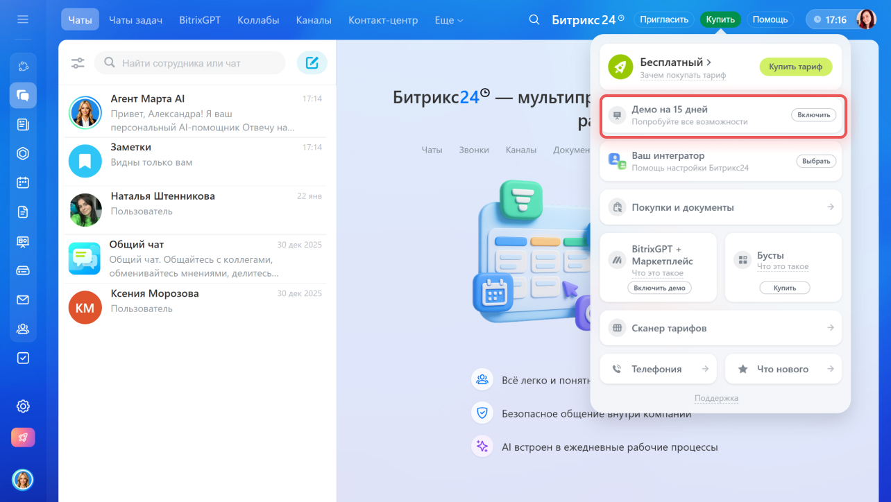This screenshot has height=502, width=891.
Task: Open the mail envelope icon in sidebar
Action: click(x=23, y=300)
